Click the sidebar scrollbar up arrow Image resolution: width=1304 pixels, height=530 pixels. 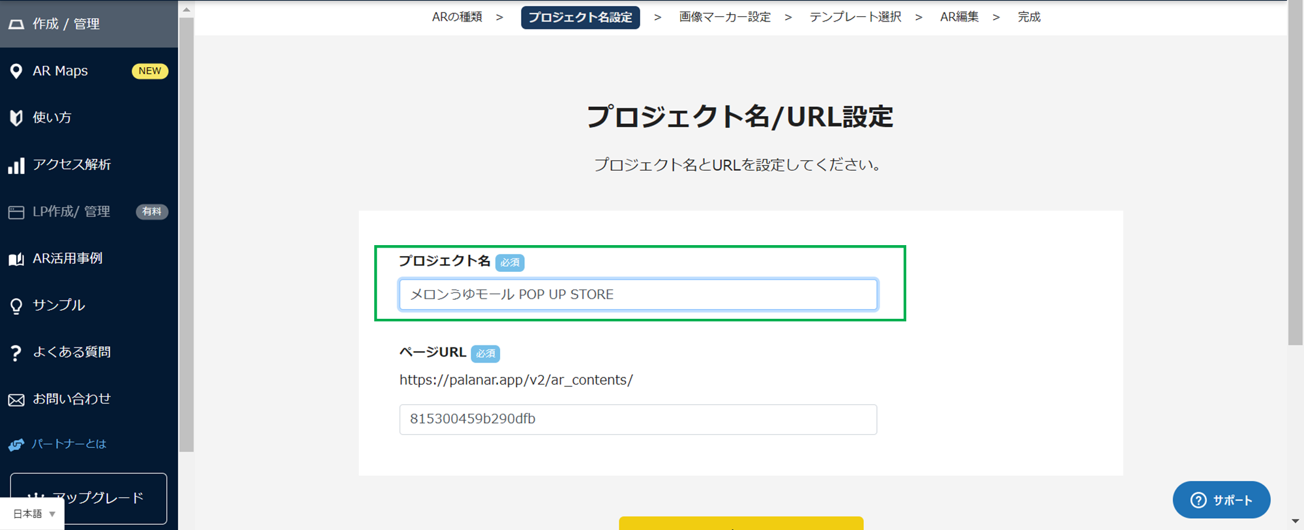pos(186,9)
